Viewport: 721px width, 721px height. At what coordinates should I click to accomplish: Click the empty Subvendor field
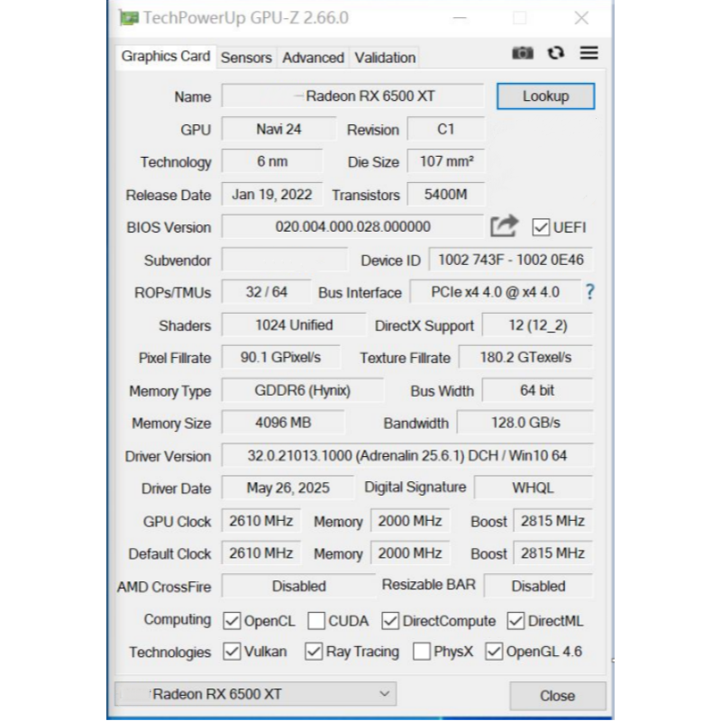click(285, 260)
